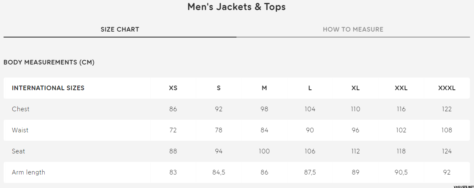The height and width of the screenshot is (188, 474).
Task: Click the Arm length row label
Action: click(28, 172)
